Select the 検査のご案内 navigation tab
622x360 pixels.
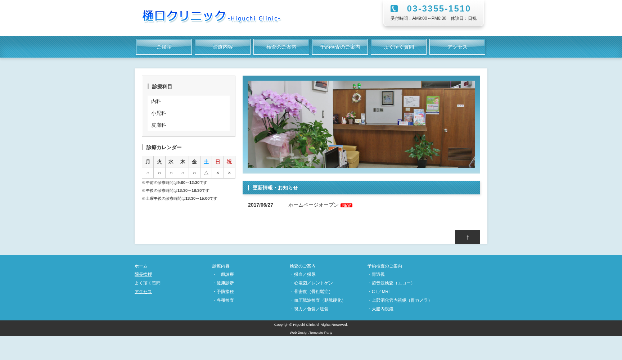(x=281, y=46)
